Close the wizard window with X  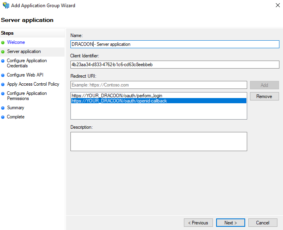point(277,5)
